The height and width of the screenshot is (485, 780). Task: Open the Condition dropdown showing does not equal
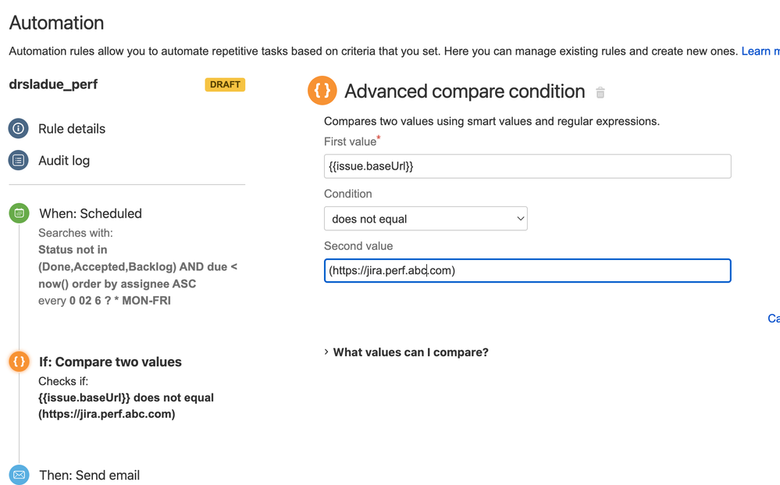coord(426,219)
